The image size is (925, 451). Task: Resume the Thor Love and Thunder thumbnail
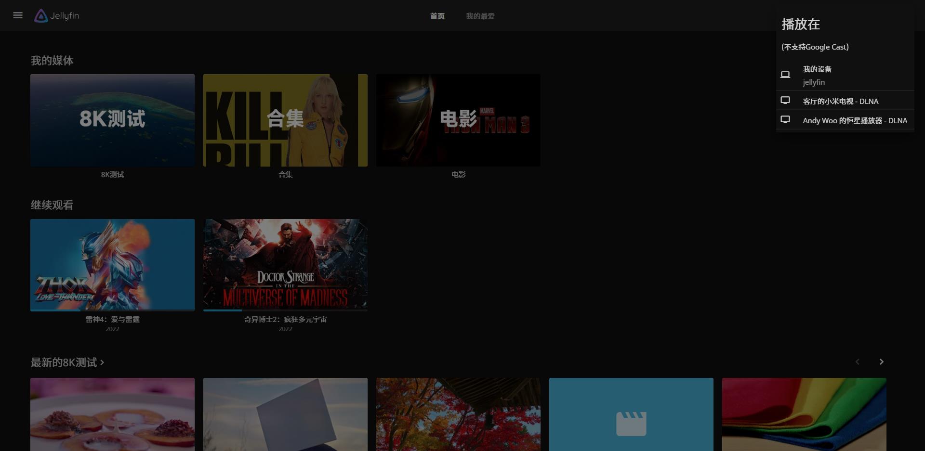pos(112,265)
